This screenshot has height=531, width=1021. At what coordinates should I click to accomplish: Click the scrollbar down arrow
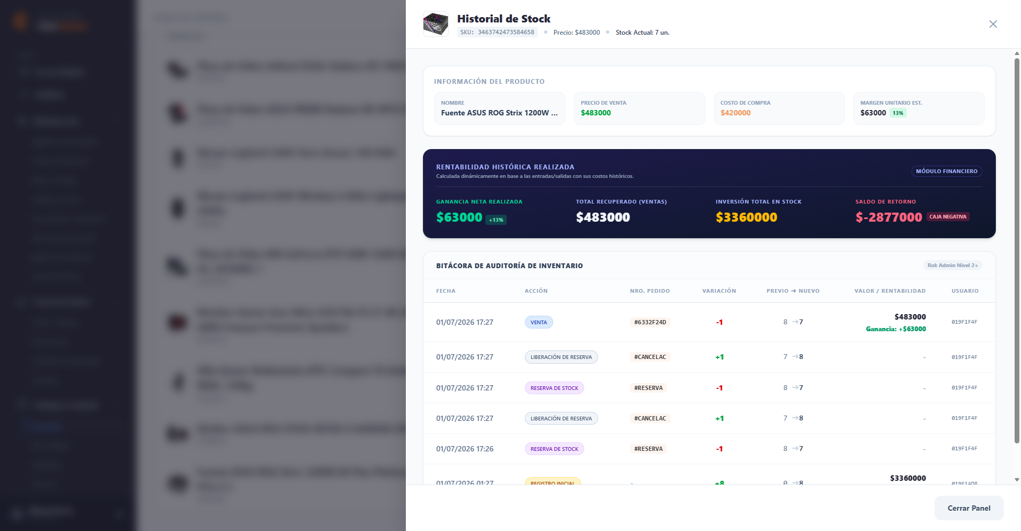click(x=1017, y=480)
